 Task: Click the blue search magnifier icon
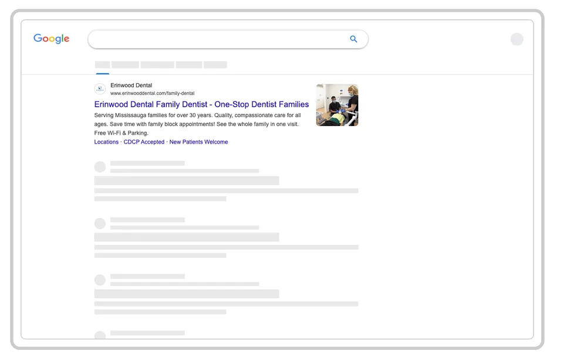pyautogui.click(x=353, y=39)
